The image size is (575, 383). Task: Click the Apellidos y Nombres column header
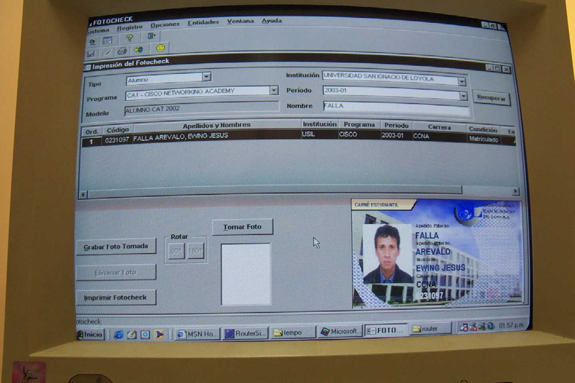click(217, 125)
